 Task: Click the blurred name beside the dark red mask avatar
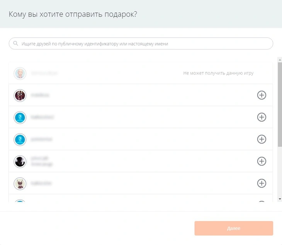point(40,95)
